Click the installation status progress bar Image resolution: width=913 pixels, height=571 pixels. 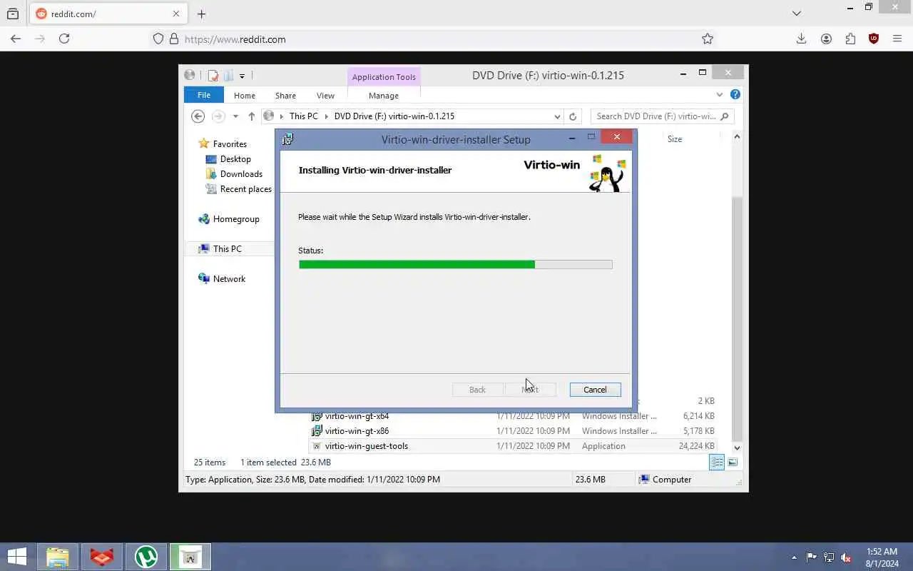455,264
